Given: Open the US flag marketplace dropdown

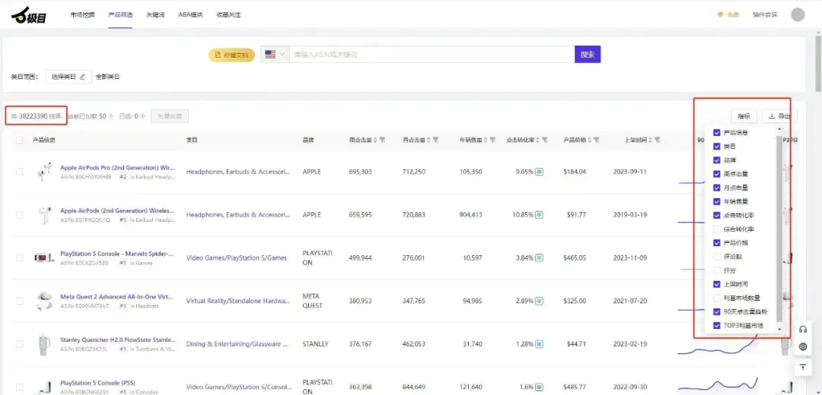Looking at the screenshot, I should coord(275,55).
